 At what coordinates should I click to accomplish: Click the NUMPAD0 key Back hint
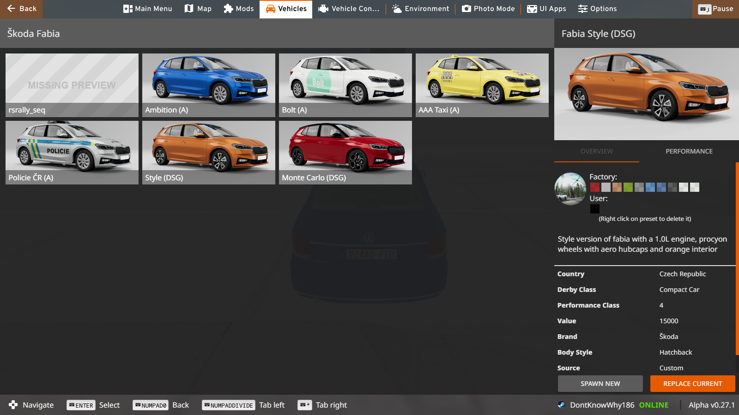(150, 405)
